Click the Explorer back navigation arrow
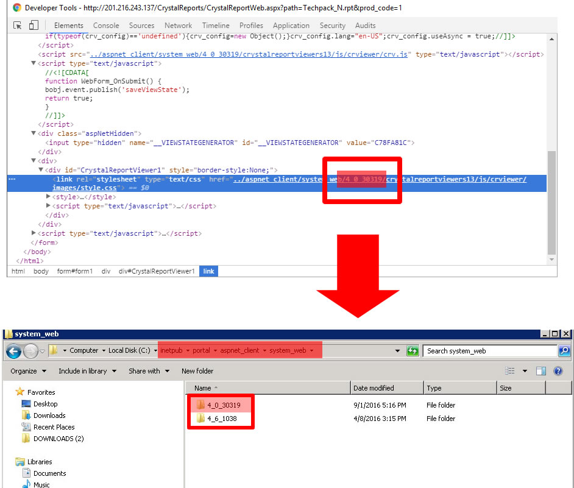The image size is (574, 488). 15,351
